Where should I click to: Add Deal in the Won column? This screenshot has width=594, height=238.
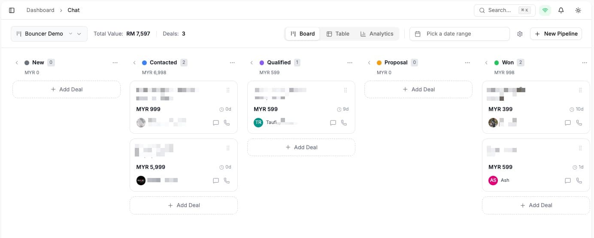(x=536, y=205)
